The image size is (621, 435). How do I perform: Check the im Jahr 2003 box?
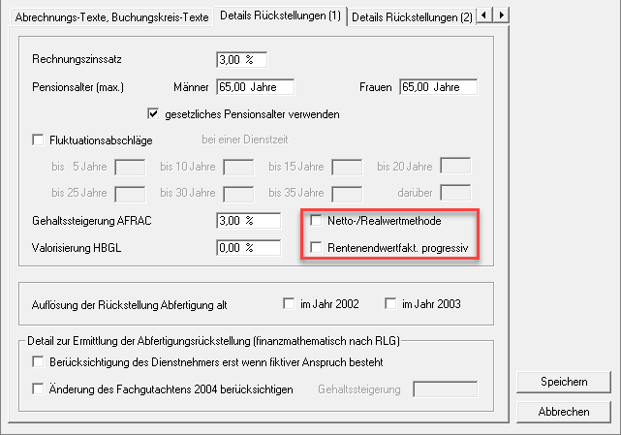click(391, 304)
